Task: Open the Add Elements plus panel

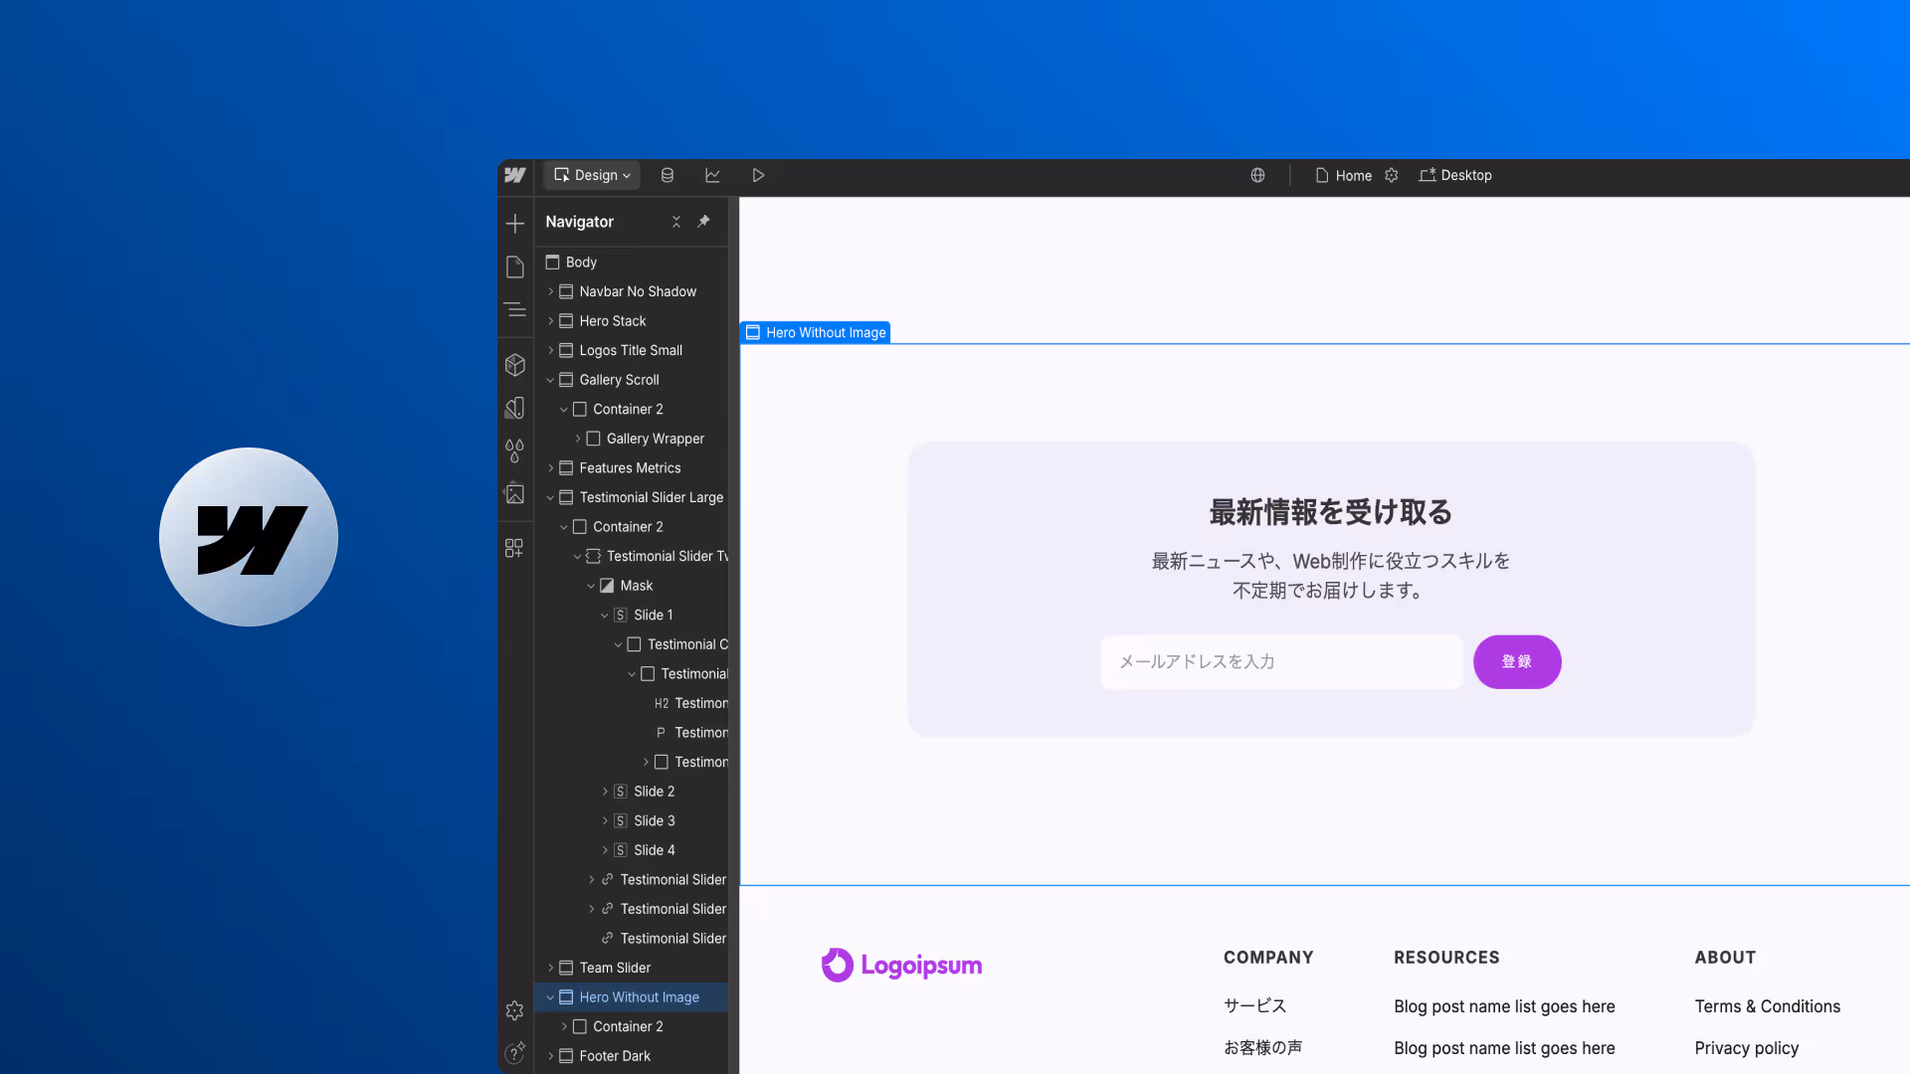Action: [514, 223]
